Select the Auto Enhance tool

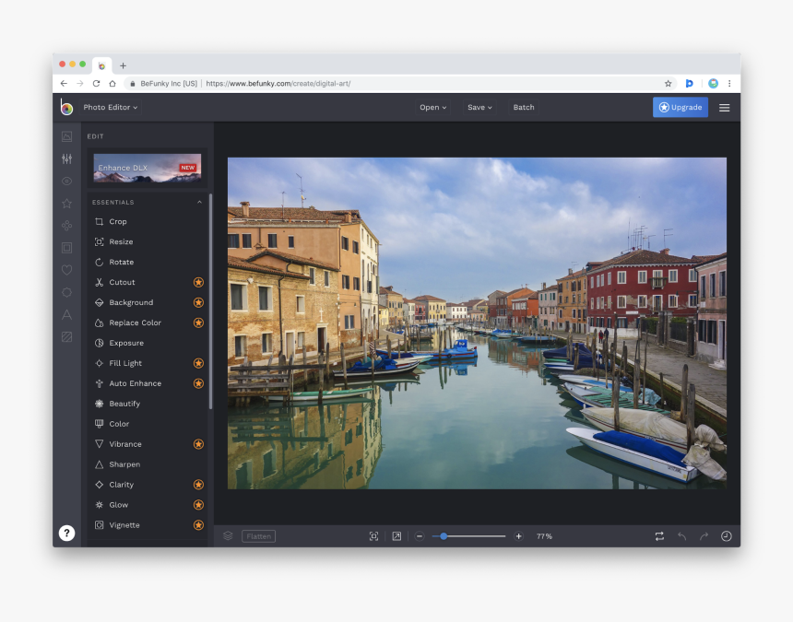[x=148, y=383]
